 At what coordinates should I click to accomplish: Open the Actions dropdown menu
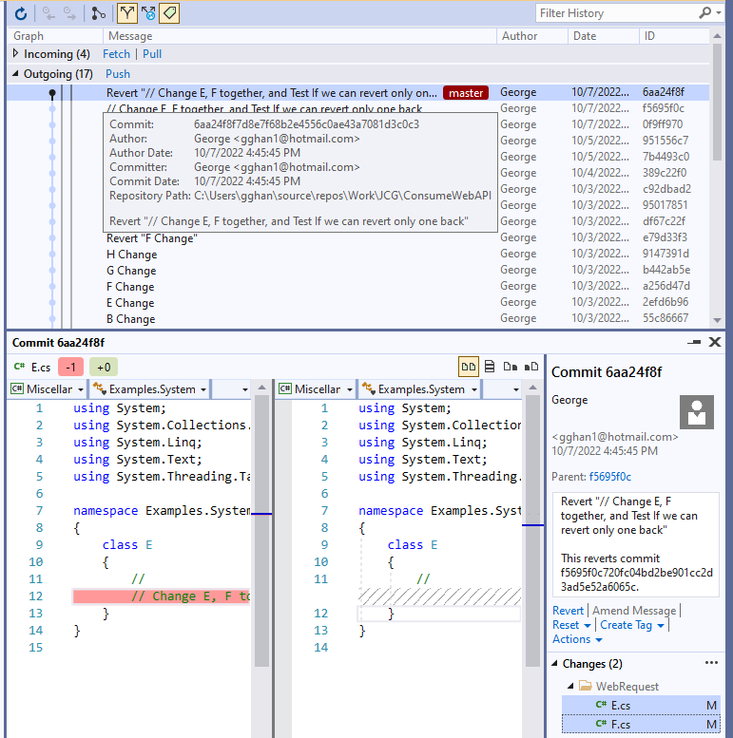pyautogui.click(x=577, y=639)
